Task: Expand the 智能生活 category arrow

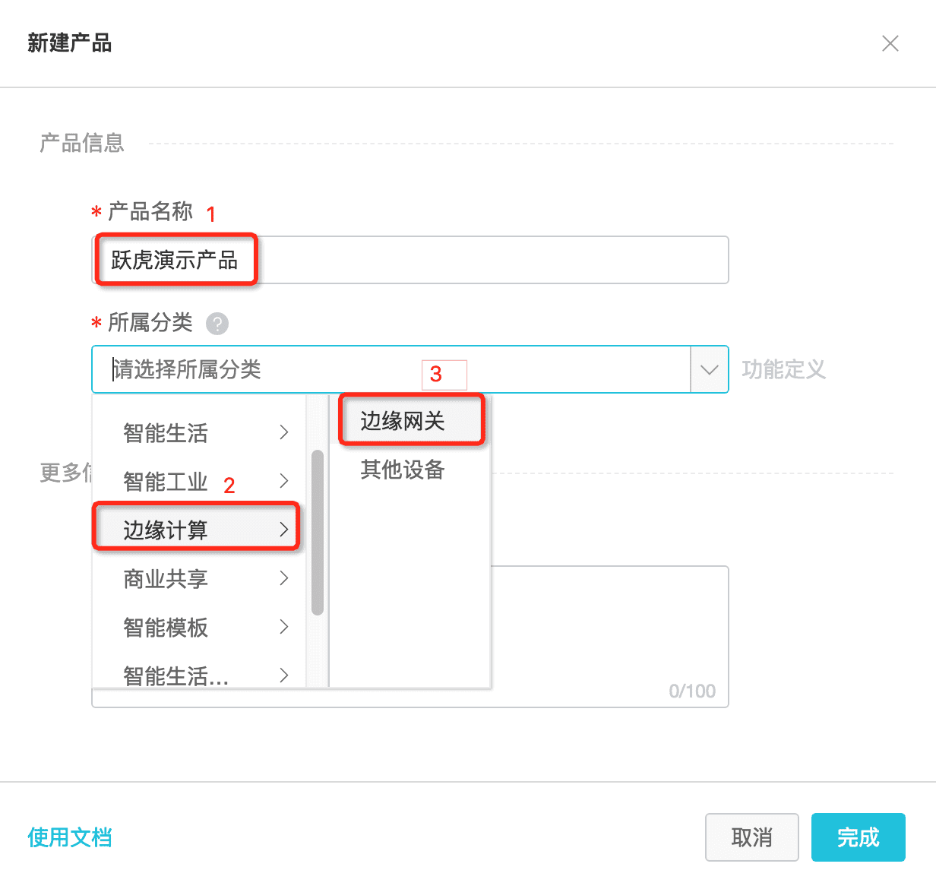Action: coord(283,432)
